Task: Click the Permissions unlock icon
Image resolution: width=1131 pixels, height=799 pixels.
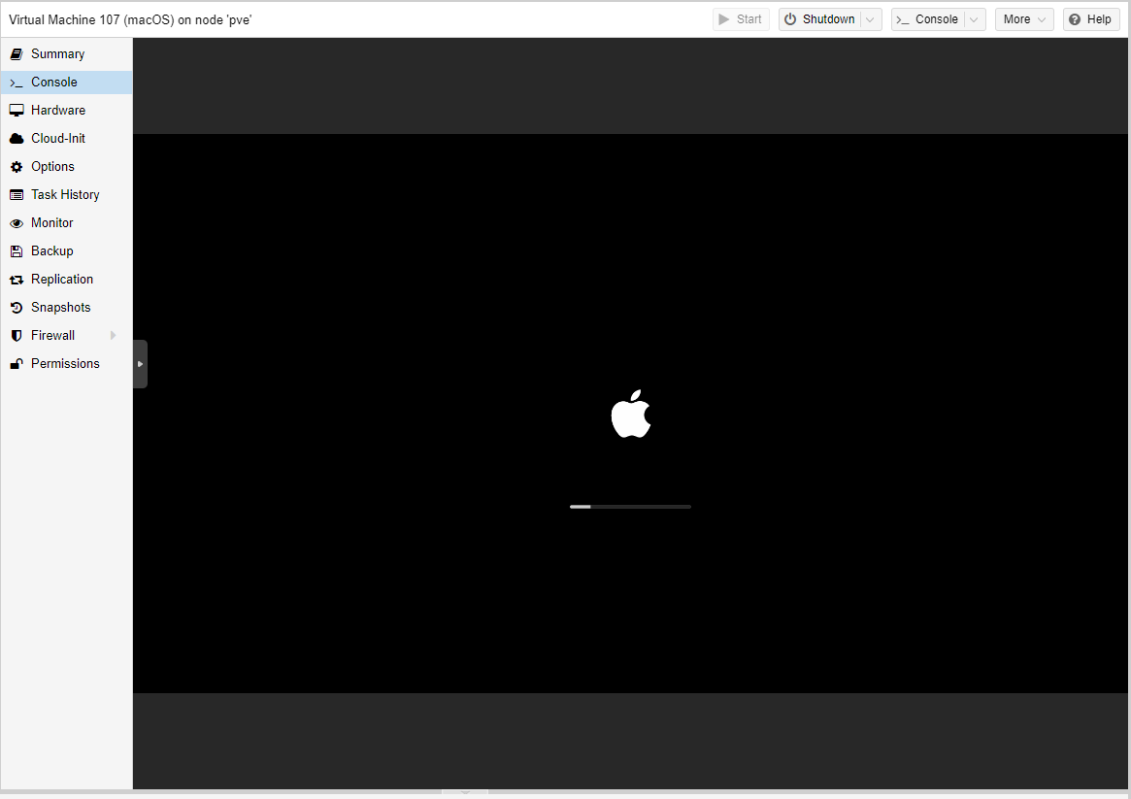Action: pos(16,364)
